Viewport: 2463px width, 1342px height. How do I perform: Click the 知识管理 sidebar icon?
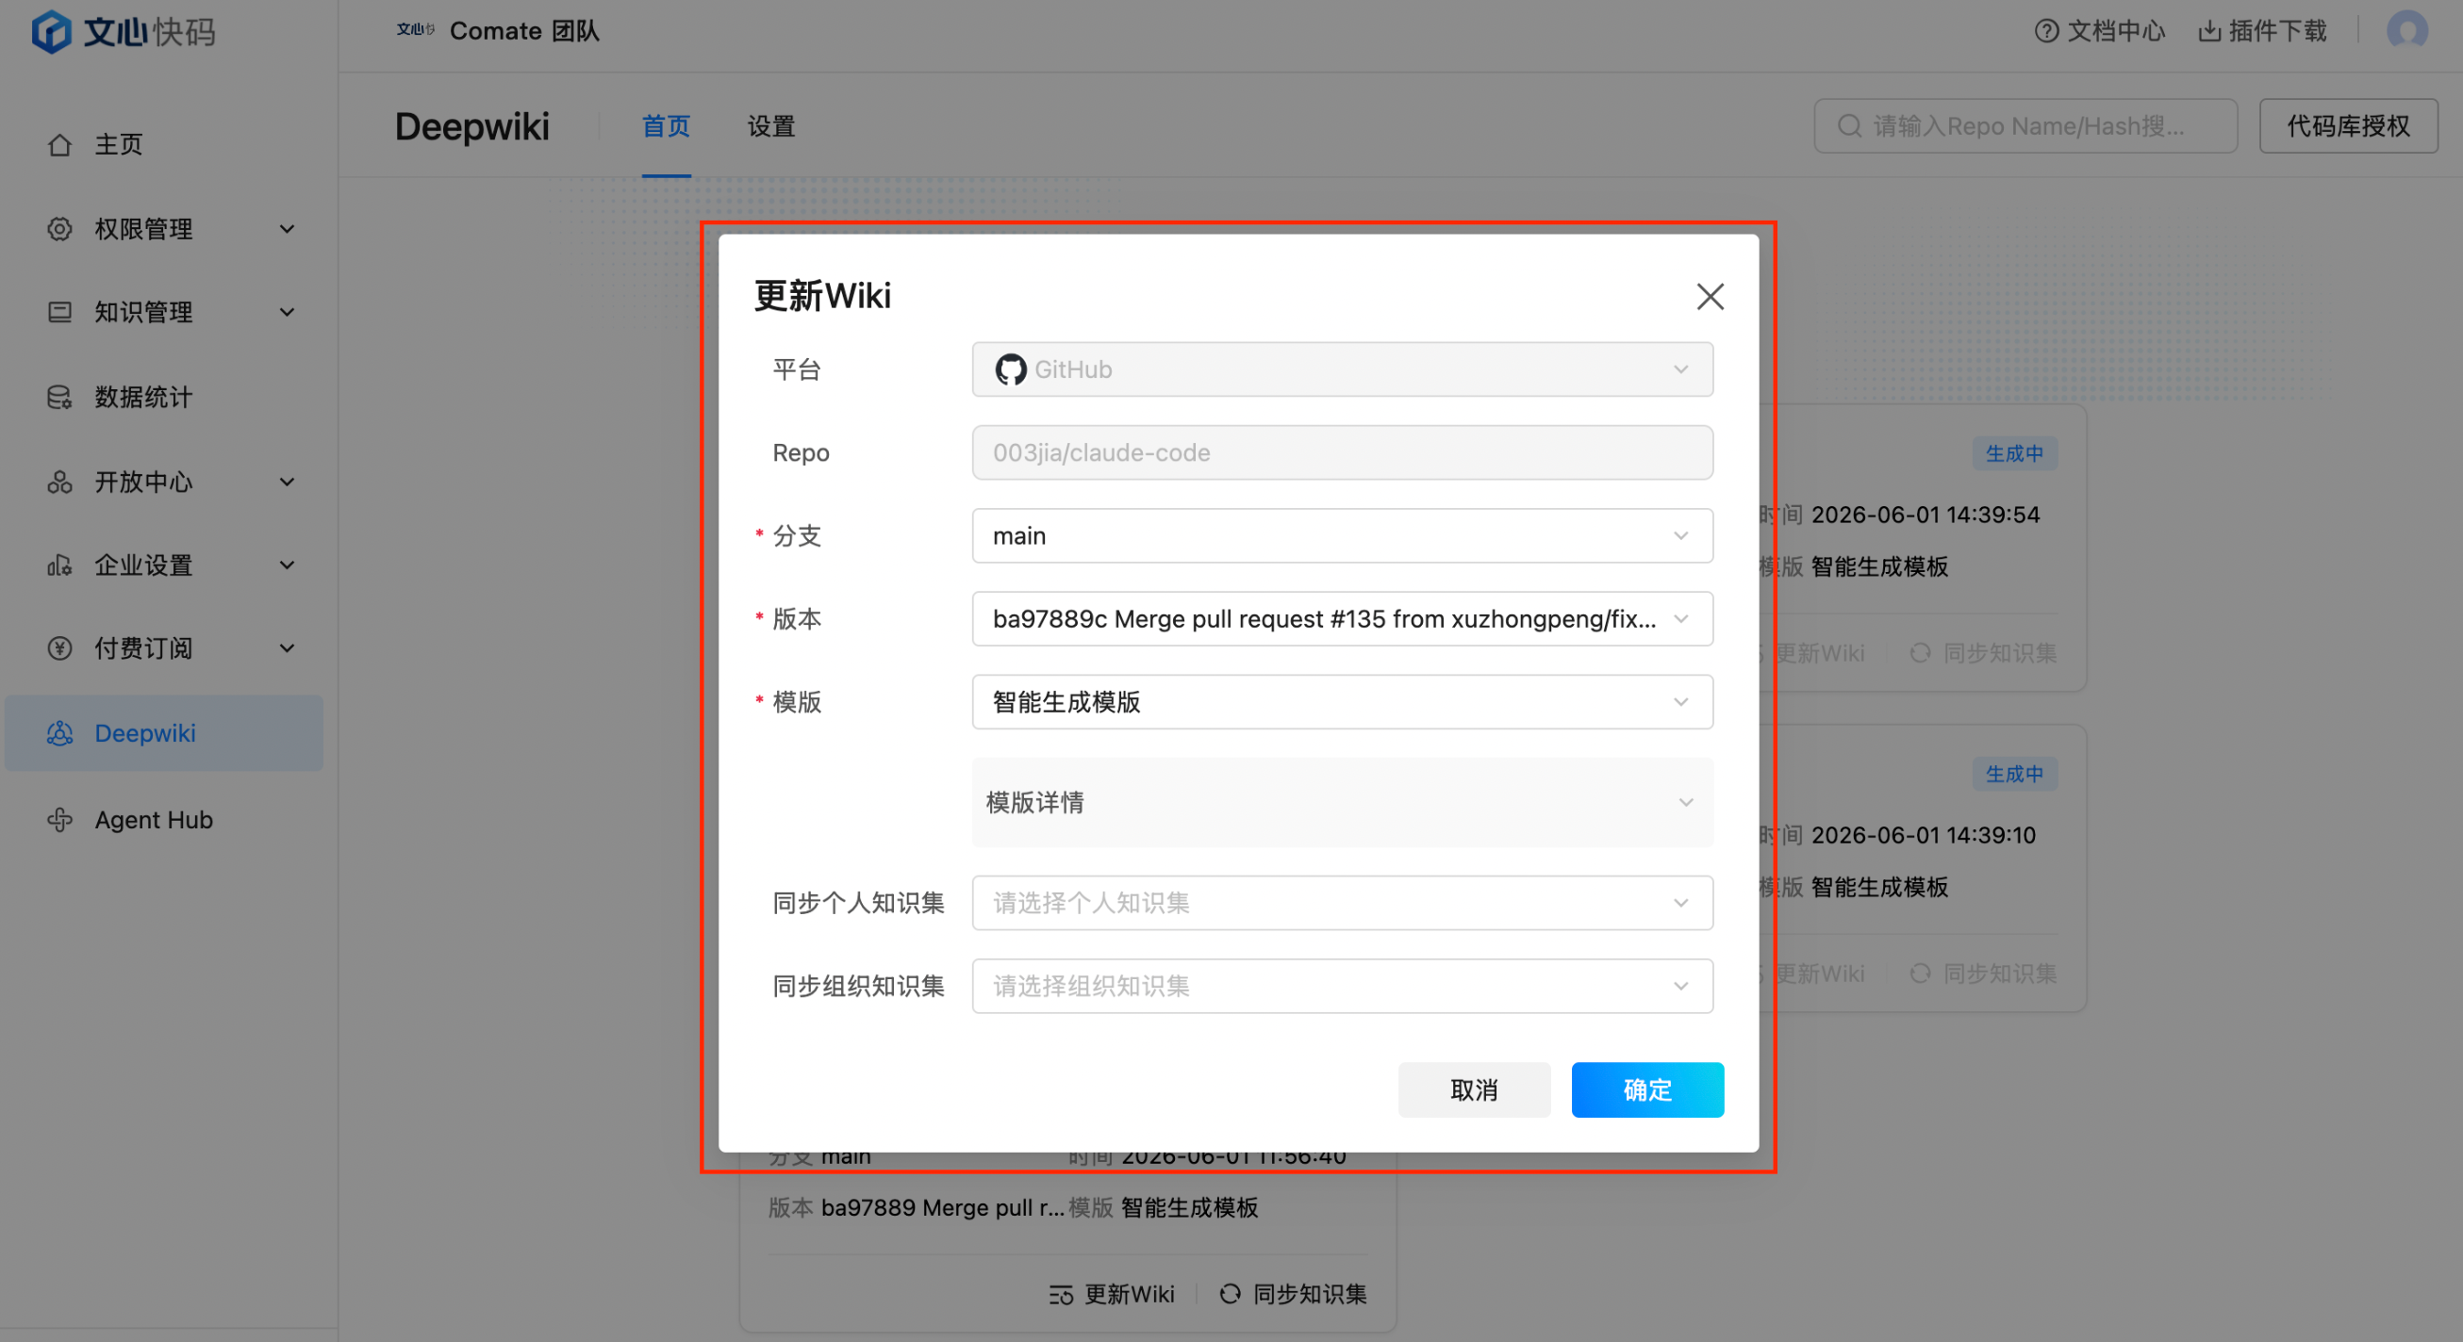(x=59, y=313)
